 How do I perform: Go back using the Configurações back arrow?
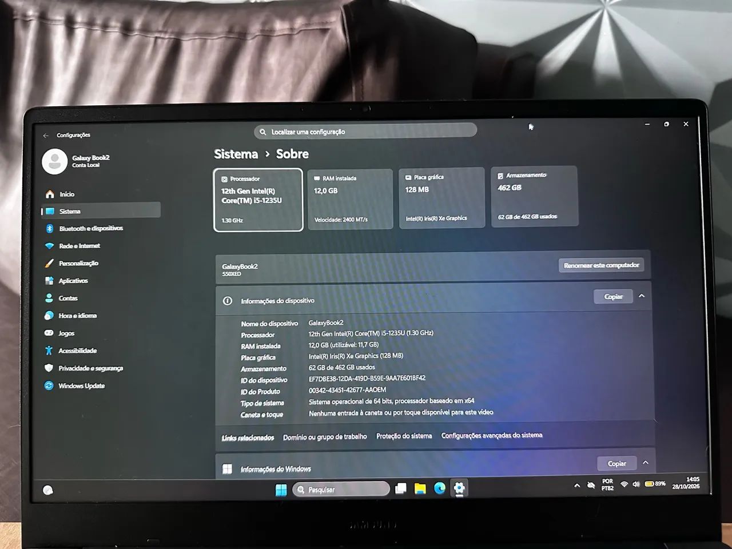pos(46,136)
